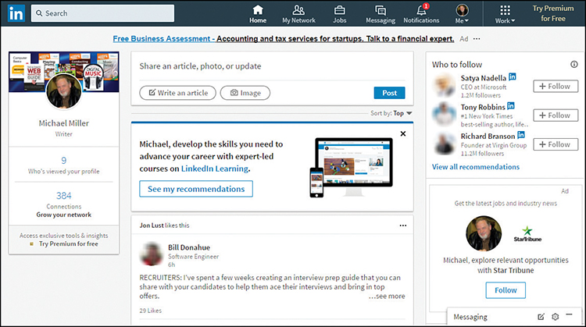Open the Home feed icon
Screen dimensions: 586x327
click(258, 10)
